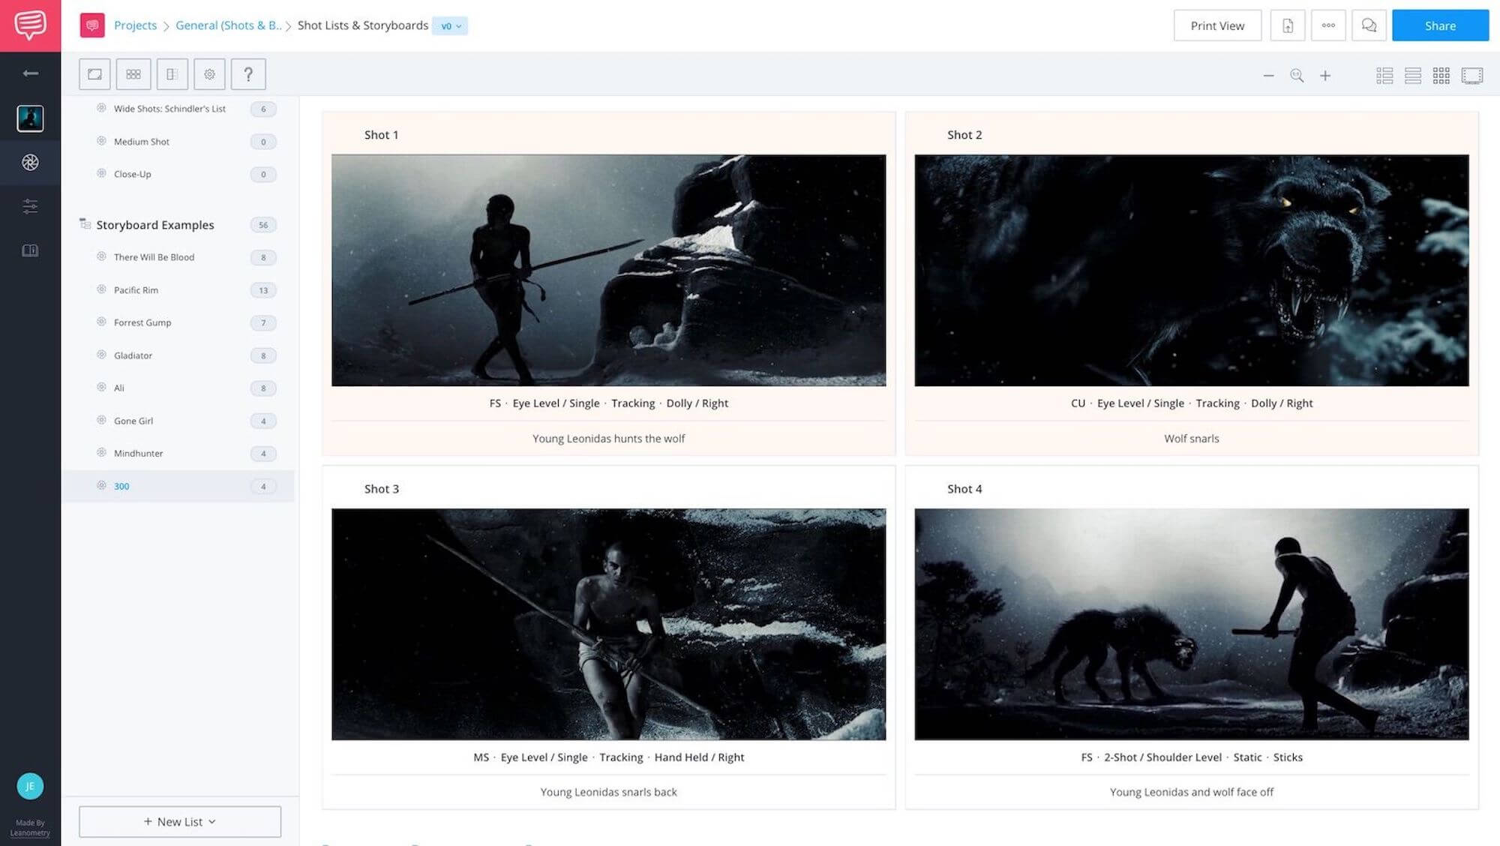This screenshot has height=846, width=1500.
Task: Select the grid frames toolbar icon
Action: [133, 74]
